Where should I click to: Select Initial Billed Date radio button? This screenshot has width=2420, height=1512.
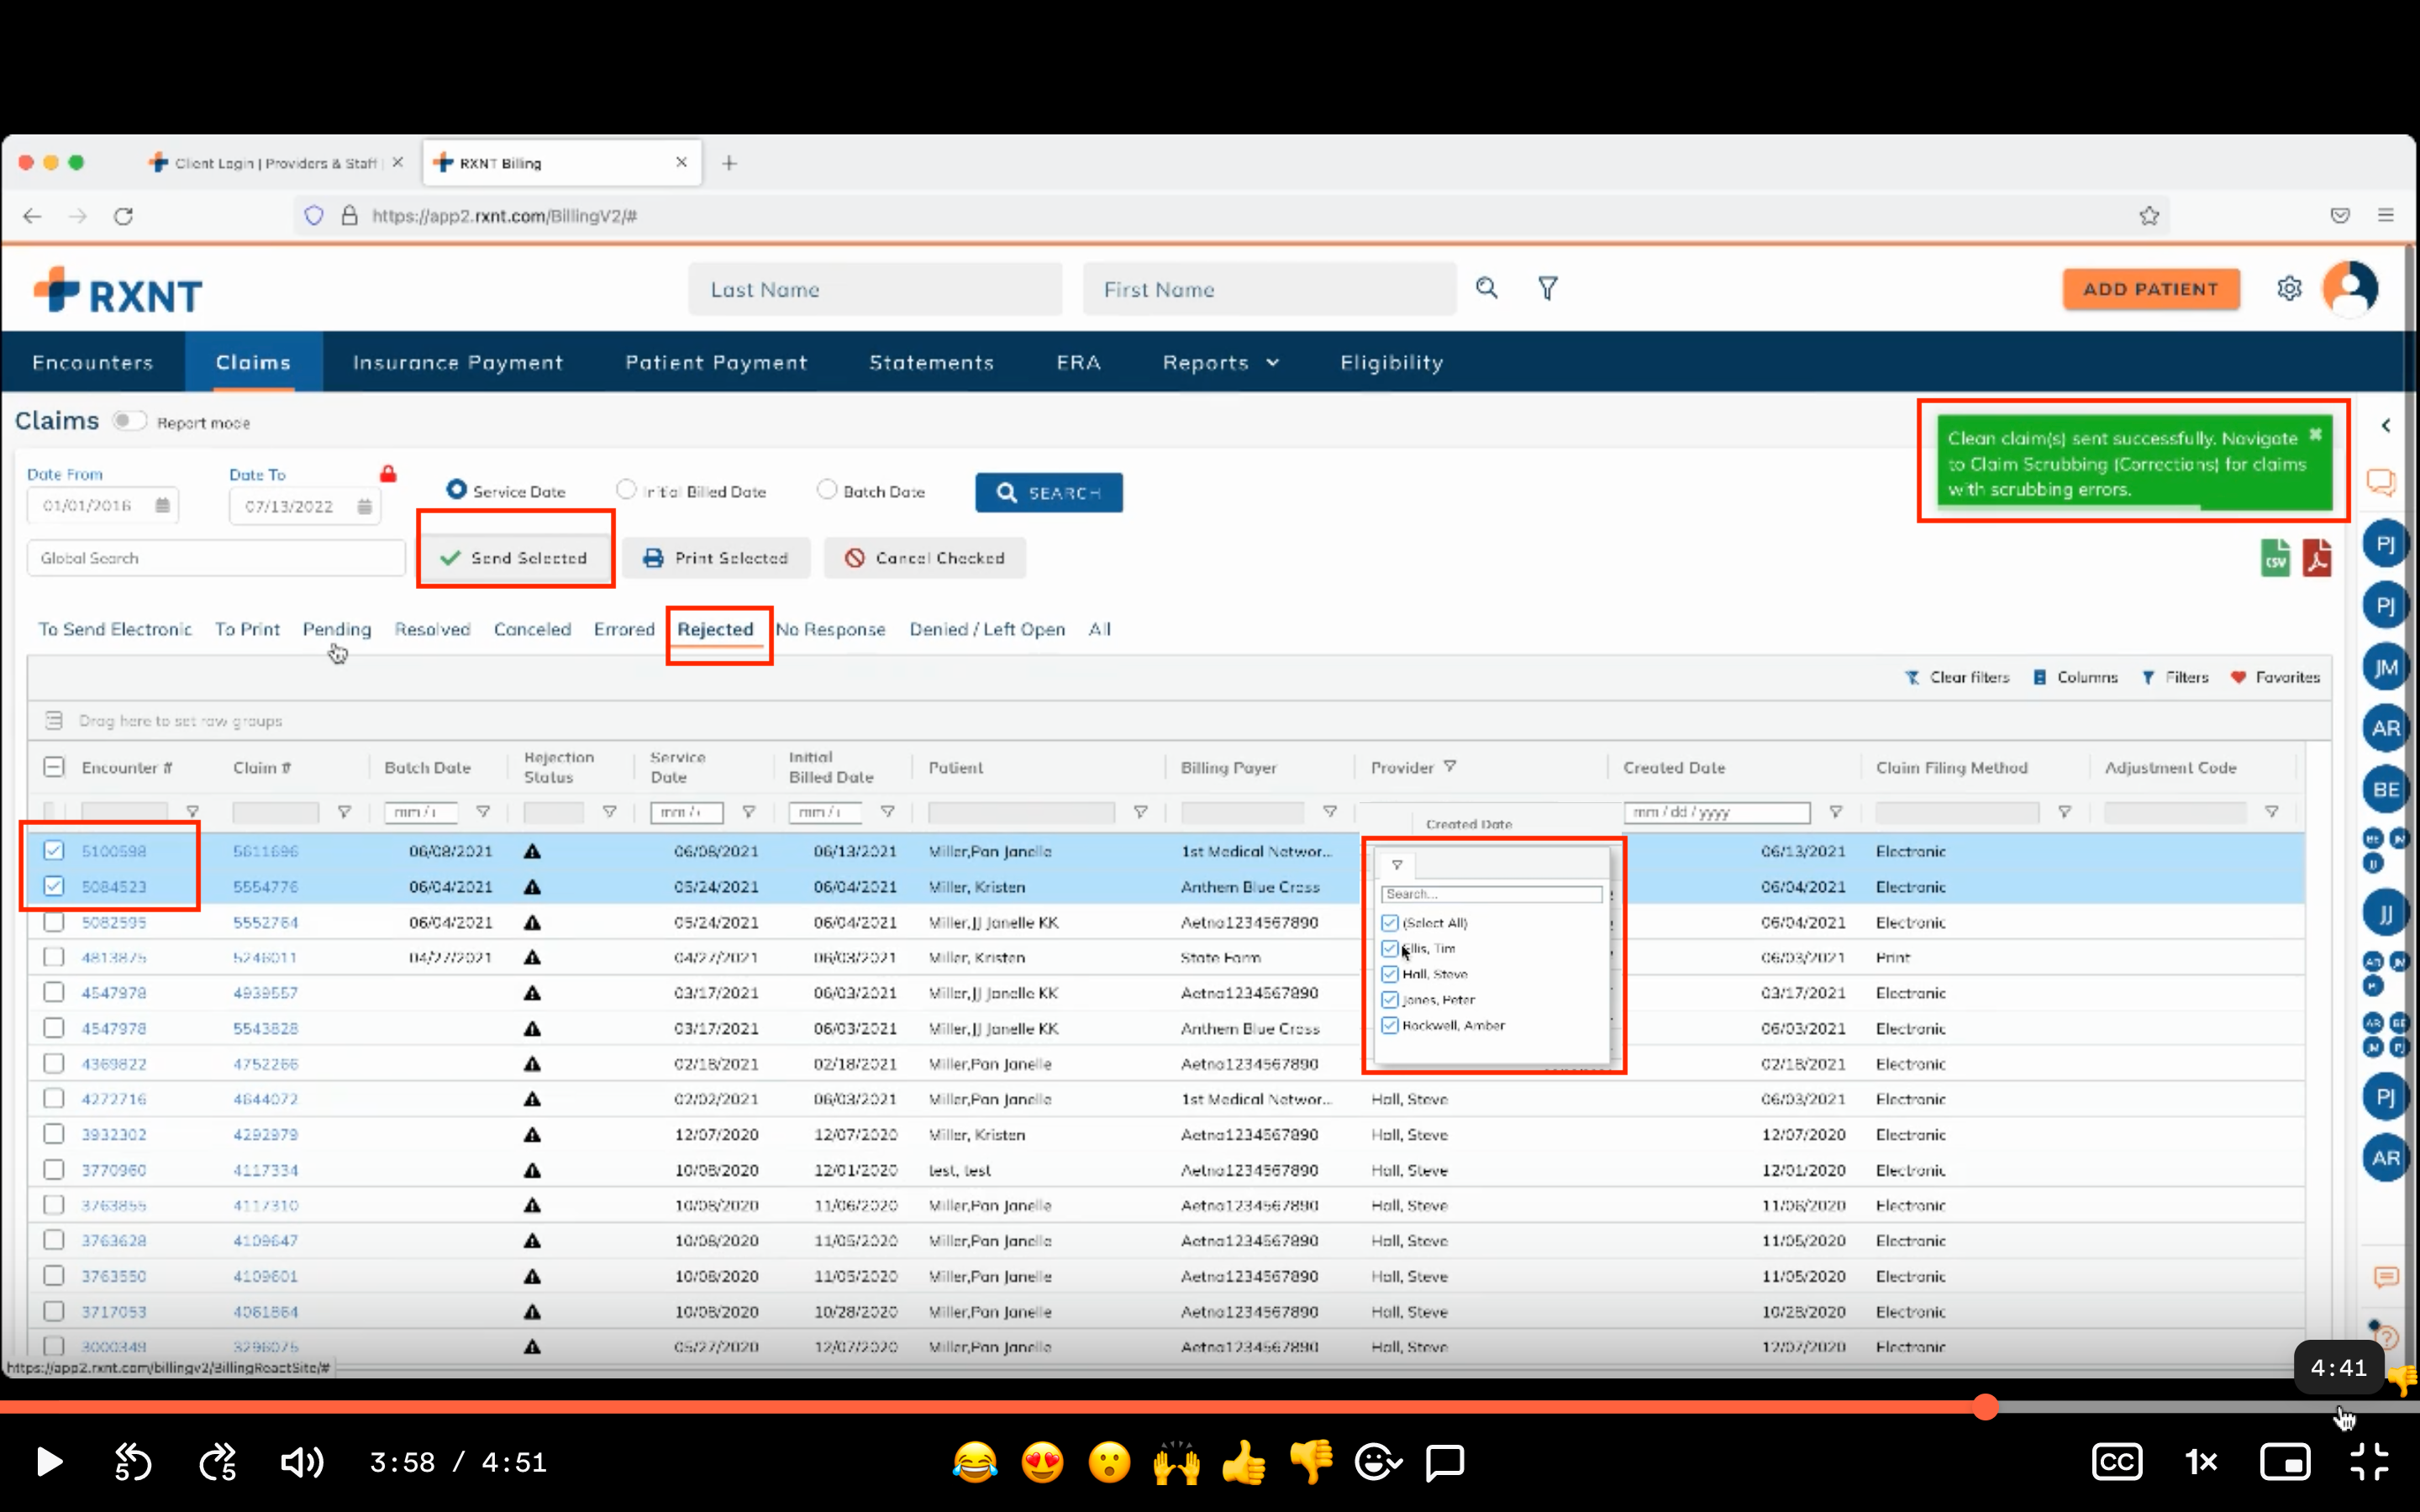pyautogui.click(x=626, y=489)
